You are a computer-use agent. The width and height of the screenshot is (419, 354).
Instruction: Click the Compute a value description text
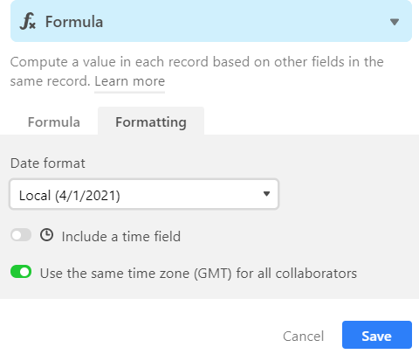point(196,72)
